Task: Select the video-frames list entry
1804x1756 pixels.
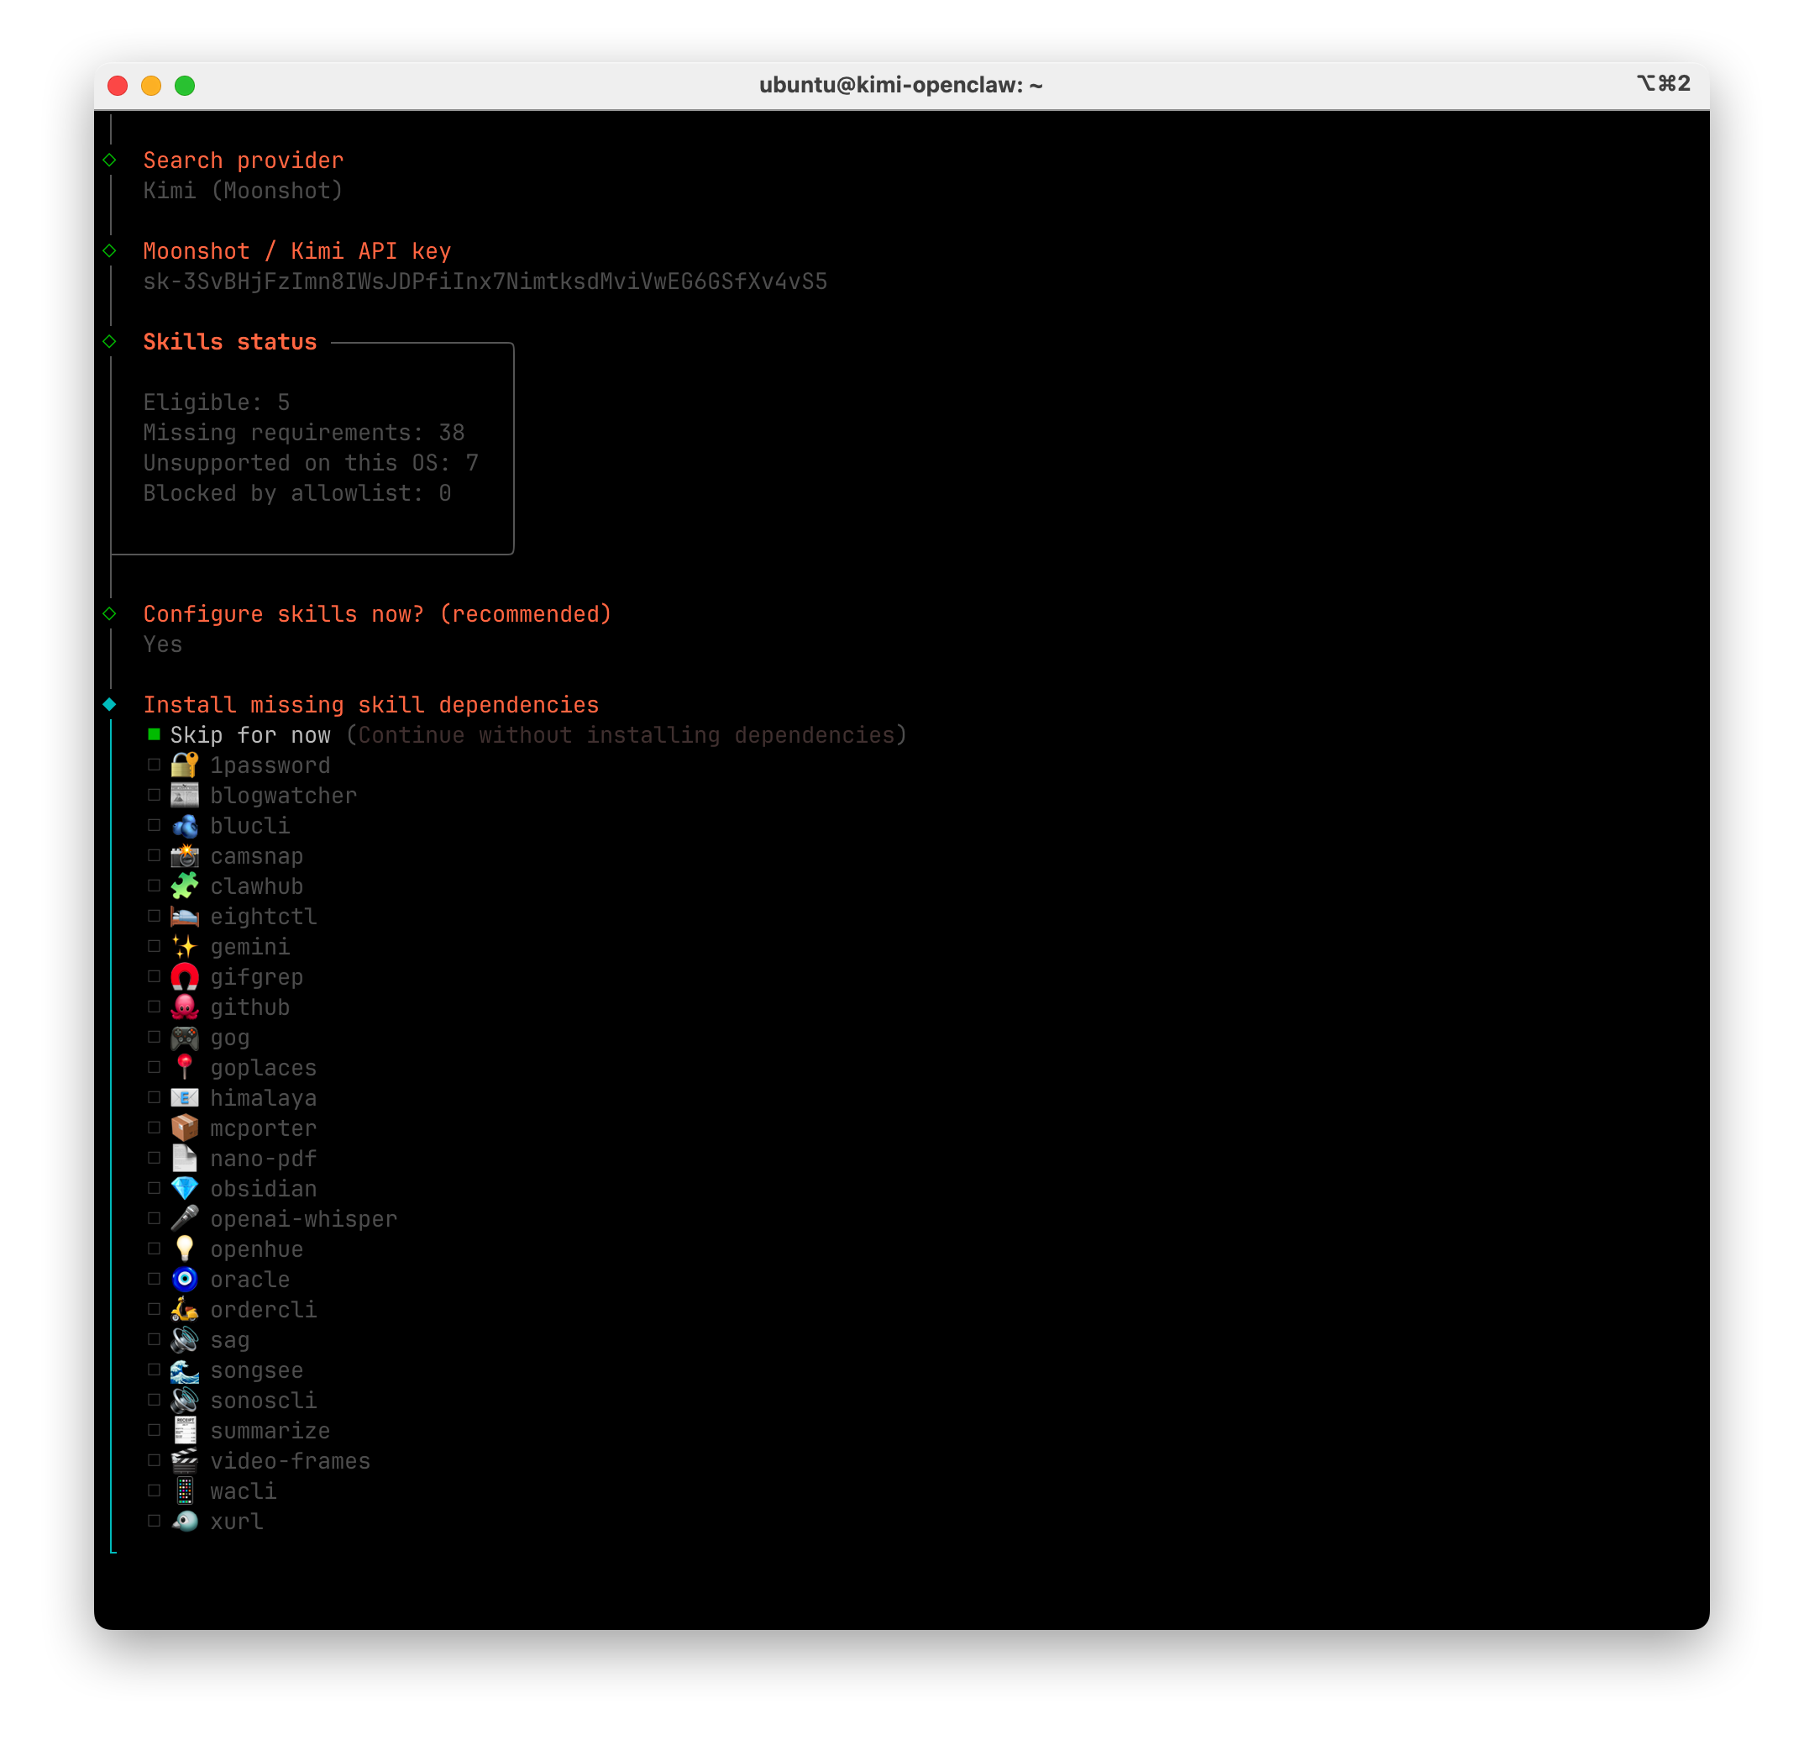Action: pos(290,1461)
